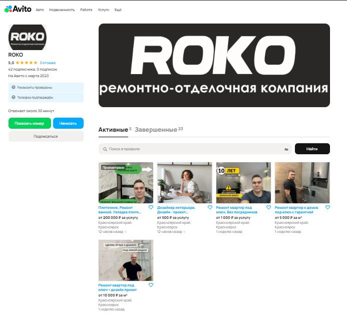Favorite the Дизайнер интерьера listing heart

pos(210,207)
